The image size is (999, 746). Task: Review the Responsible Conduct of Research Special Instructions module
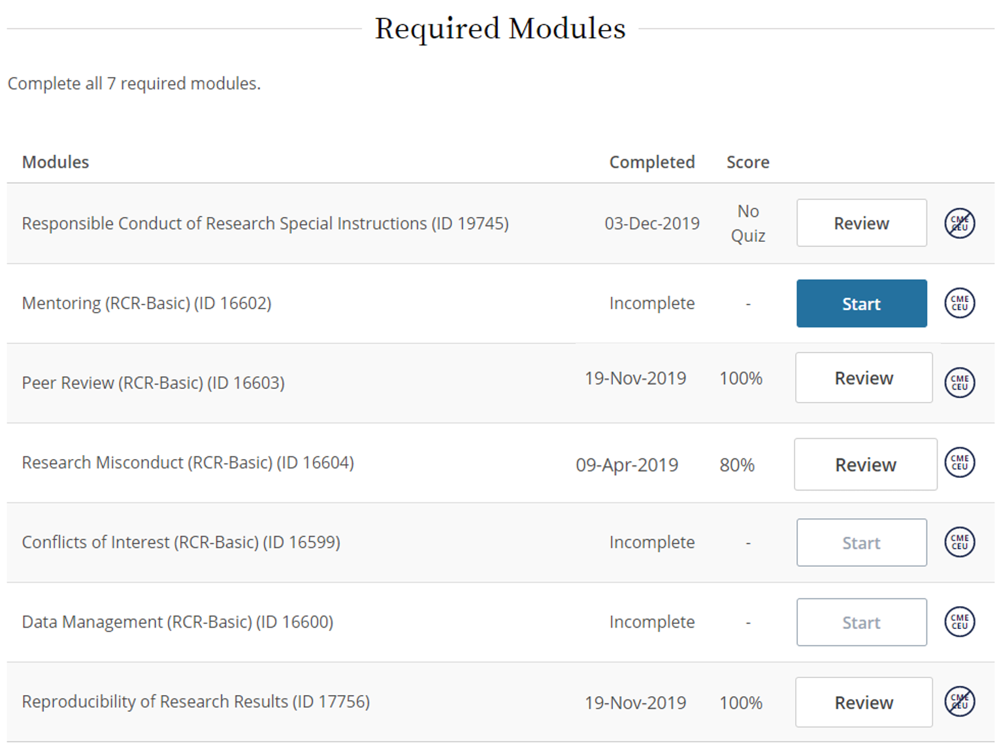tap(861, 223)
